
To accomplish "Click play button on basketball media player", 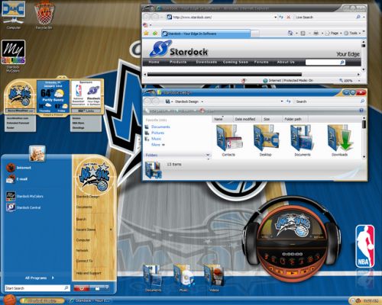I will tap(293, 273).
